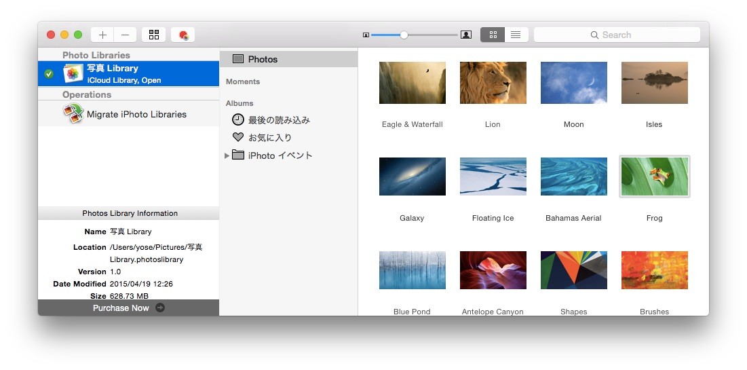
Task: Select Eagle & Waterfall thumbnail
Action: coord(412,83)
